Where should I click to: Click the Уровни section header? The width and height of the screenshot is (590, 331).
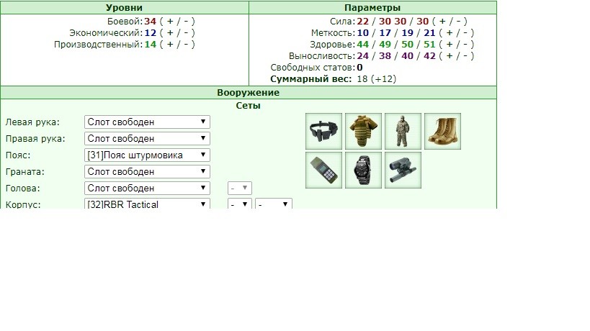124,7
